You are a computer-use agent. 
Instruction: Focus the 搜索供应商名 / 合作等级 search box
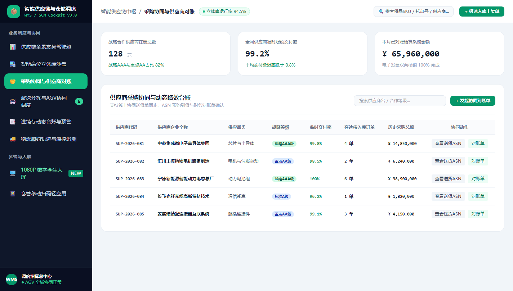click(400, 101)
